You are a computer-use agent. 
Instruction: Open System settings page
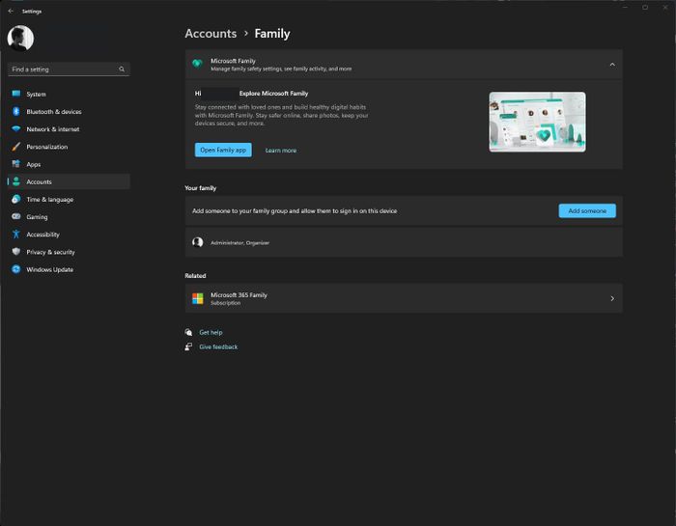point(69,94)
